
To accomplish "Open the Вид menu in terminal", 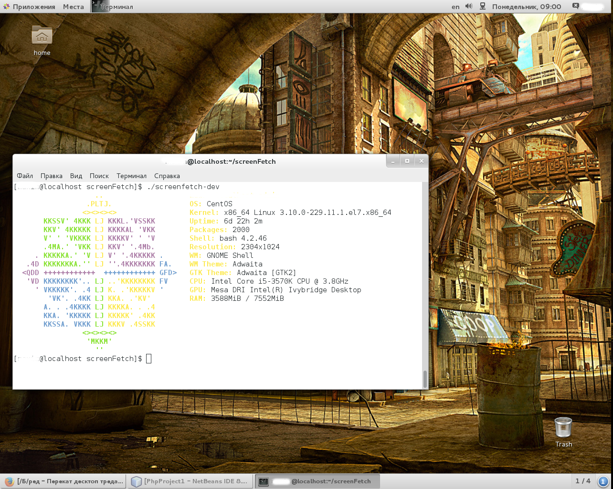I will coord(76,176).
